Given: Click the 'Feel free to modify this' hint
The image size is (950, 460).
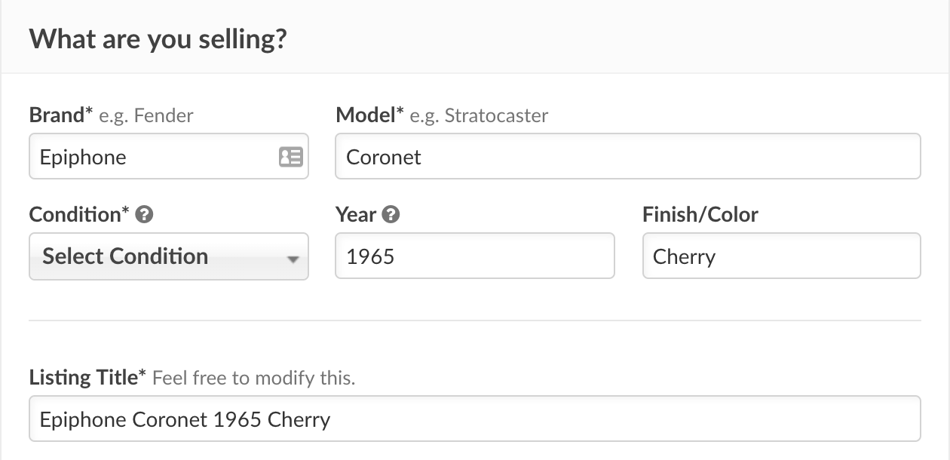Looking at the screenshot, I should click(x=253, y=378).
